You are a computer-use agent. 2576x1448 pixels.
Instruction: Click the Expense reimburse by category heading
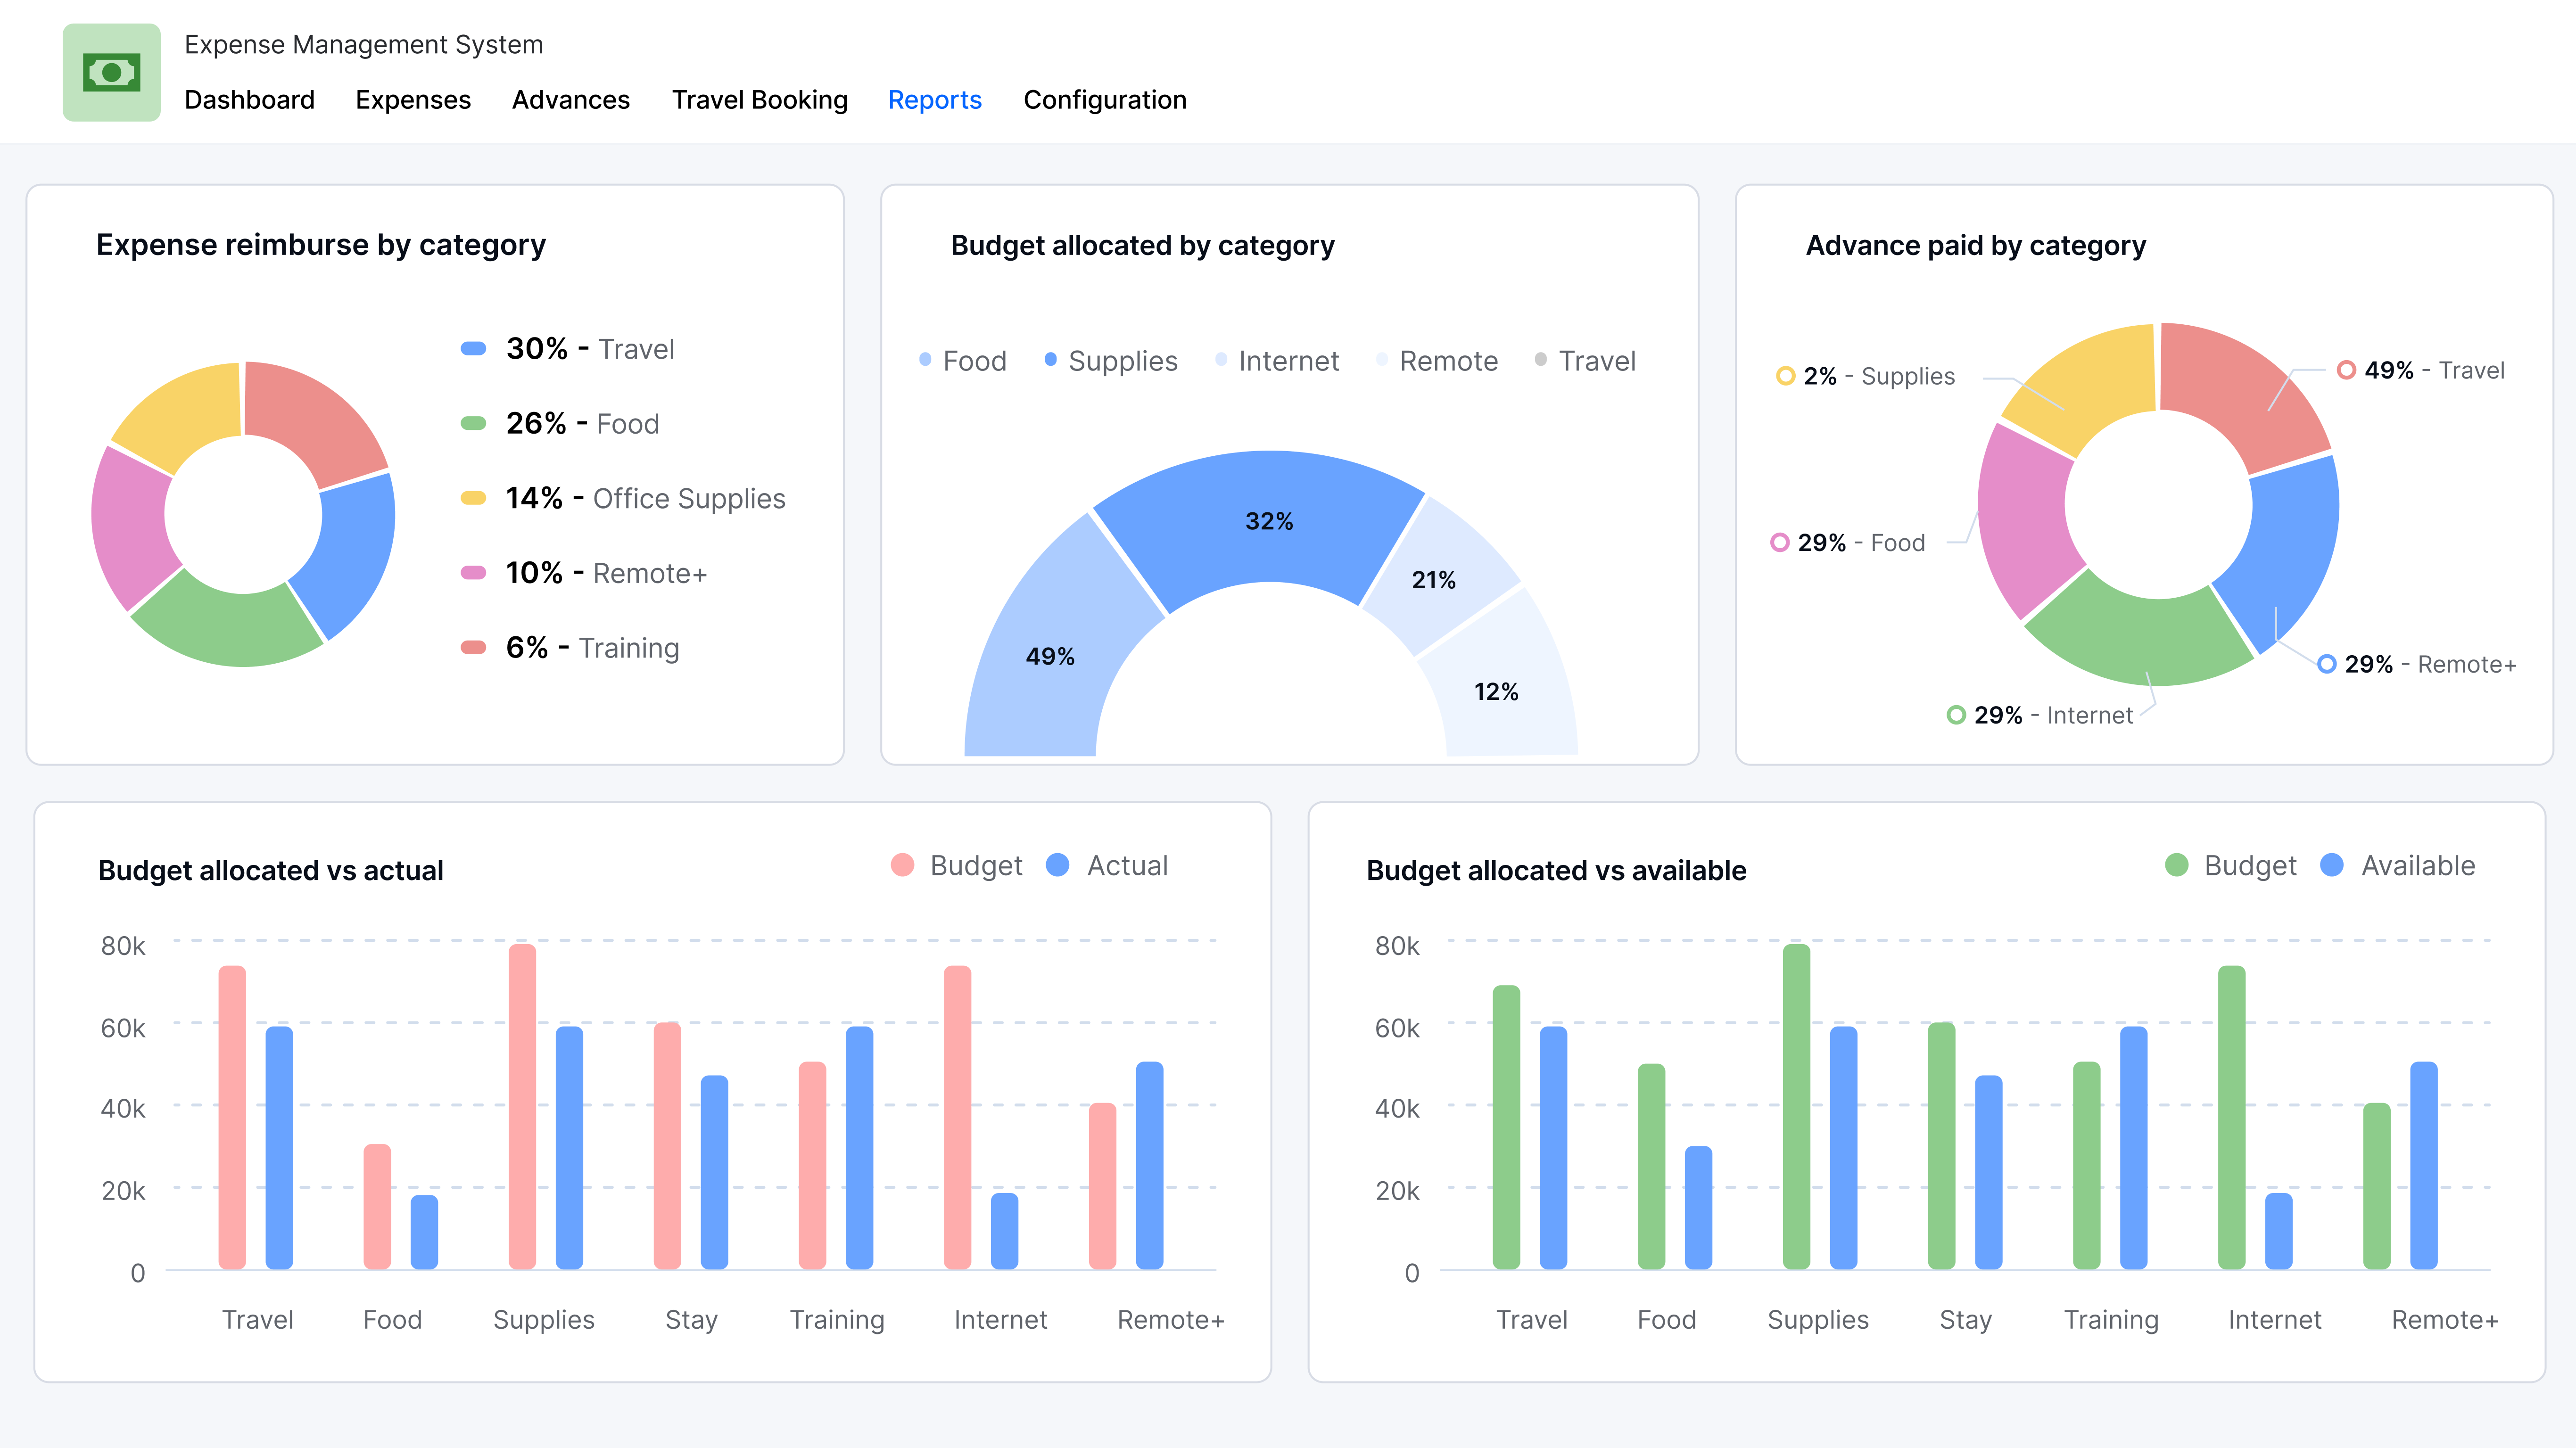click(321, 245)
